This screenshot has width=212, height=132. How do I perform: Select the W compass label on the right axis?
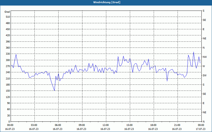click(x=204, y=66)
